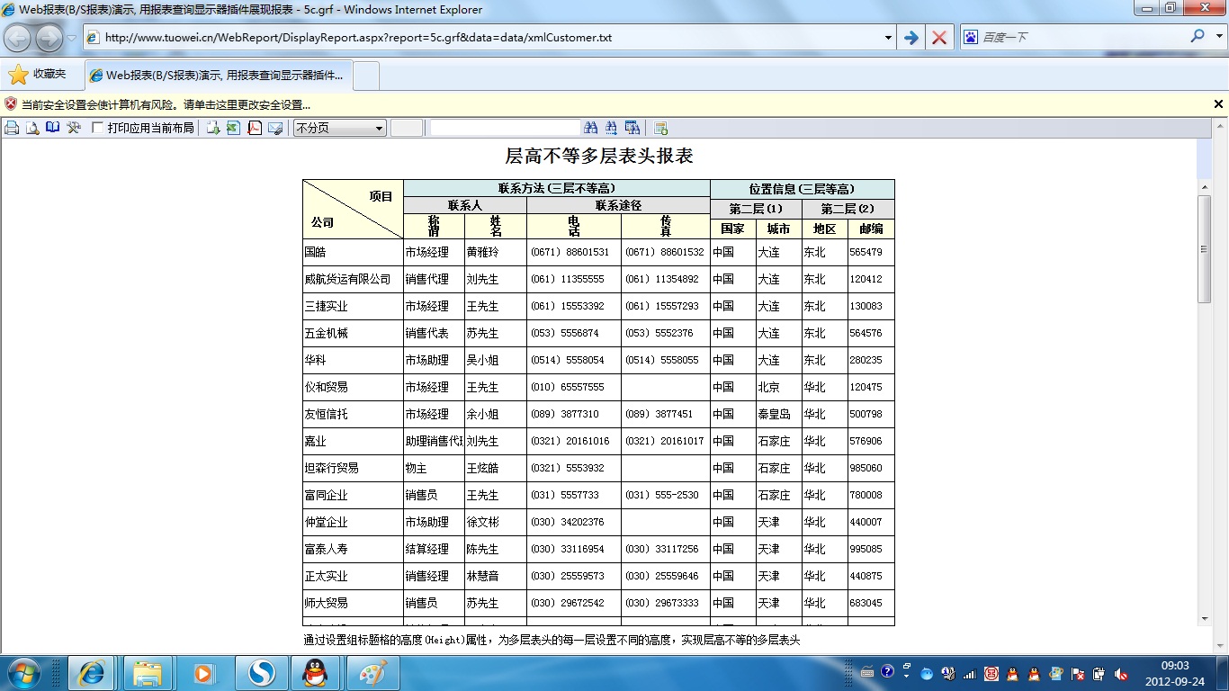Click the print report icon
The image size is (1229, 691).
tap(12, 128)
